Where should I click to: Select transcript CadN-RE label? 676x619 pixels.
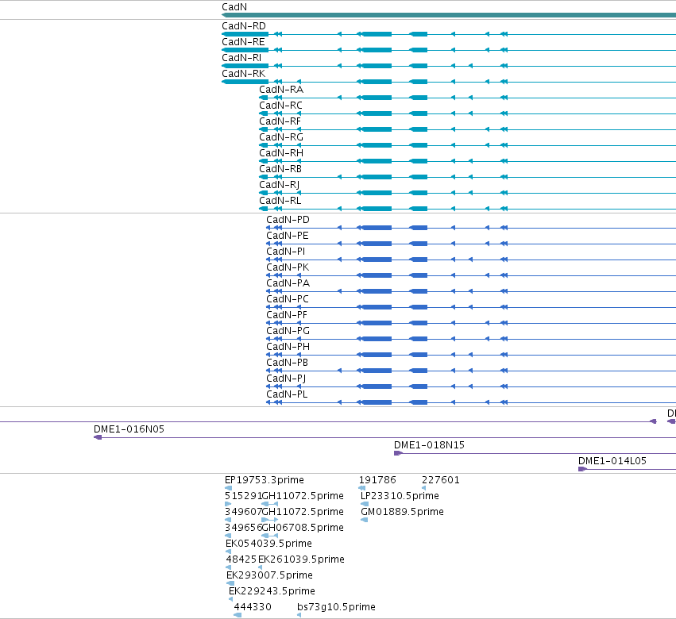point(243,42)
